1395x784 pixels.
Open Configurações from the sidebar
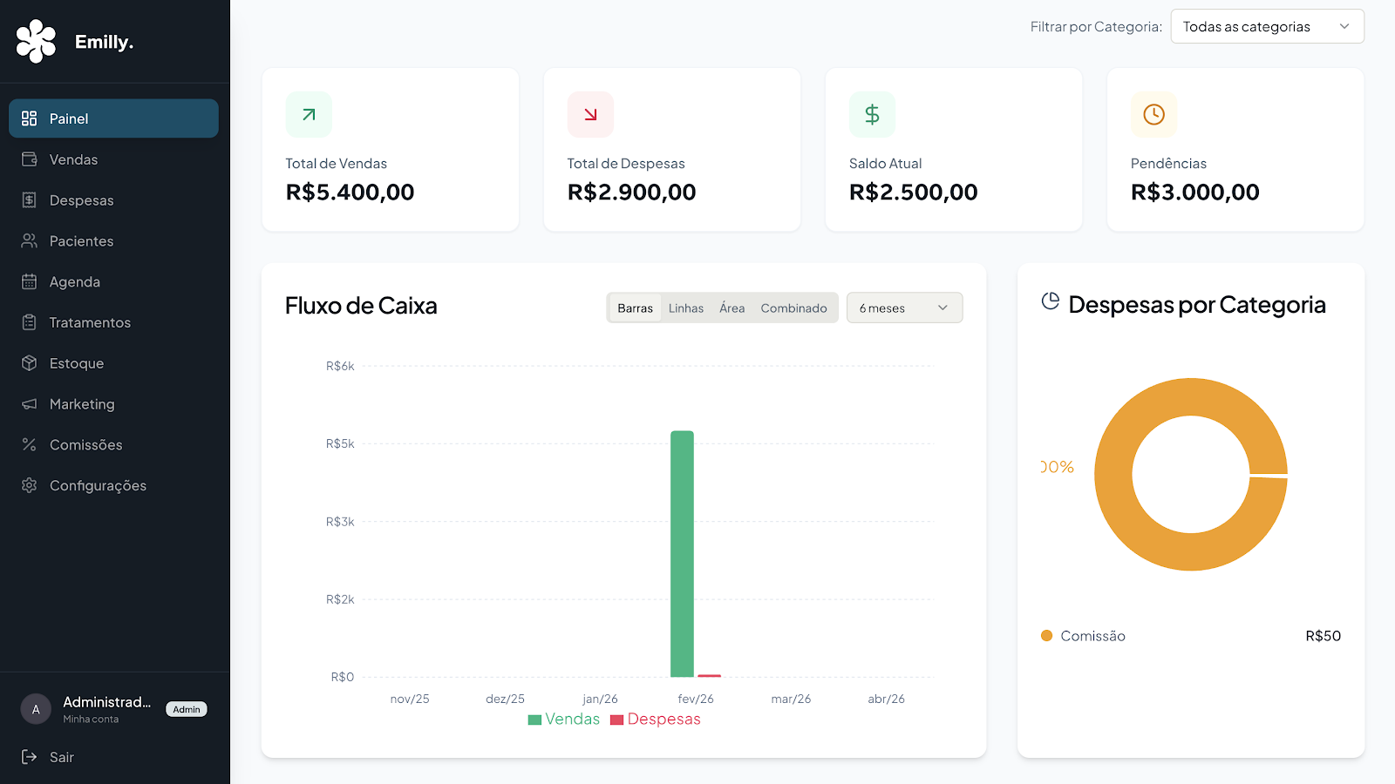click(97, 485)
